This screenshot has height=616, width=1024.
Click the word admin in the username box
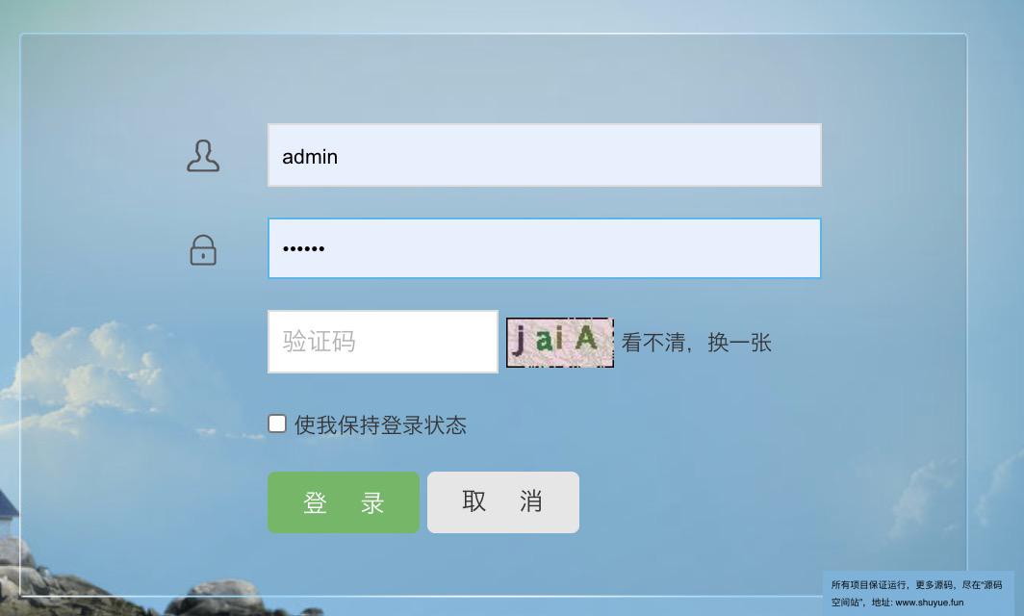[x=310, y=157]
